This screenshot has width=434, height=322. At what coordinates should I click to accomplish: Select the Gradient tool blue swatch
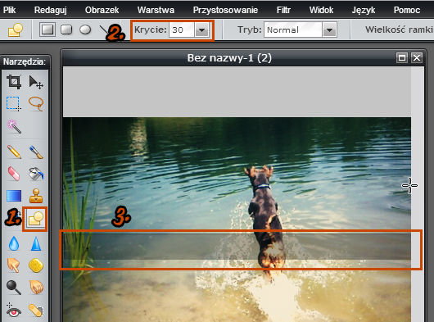click(14, 196)
